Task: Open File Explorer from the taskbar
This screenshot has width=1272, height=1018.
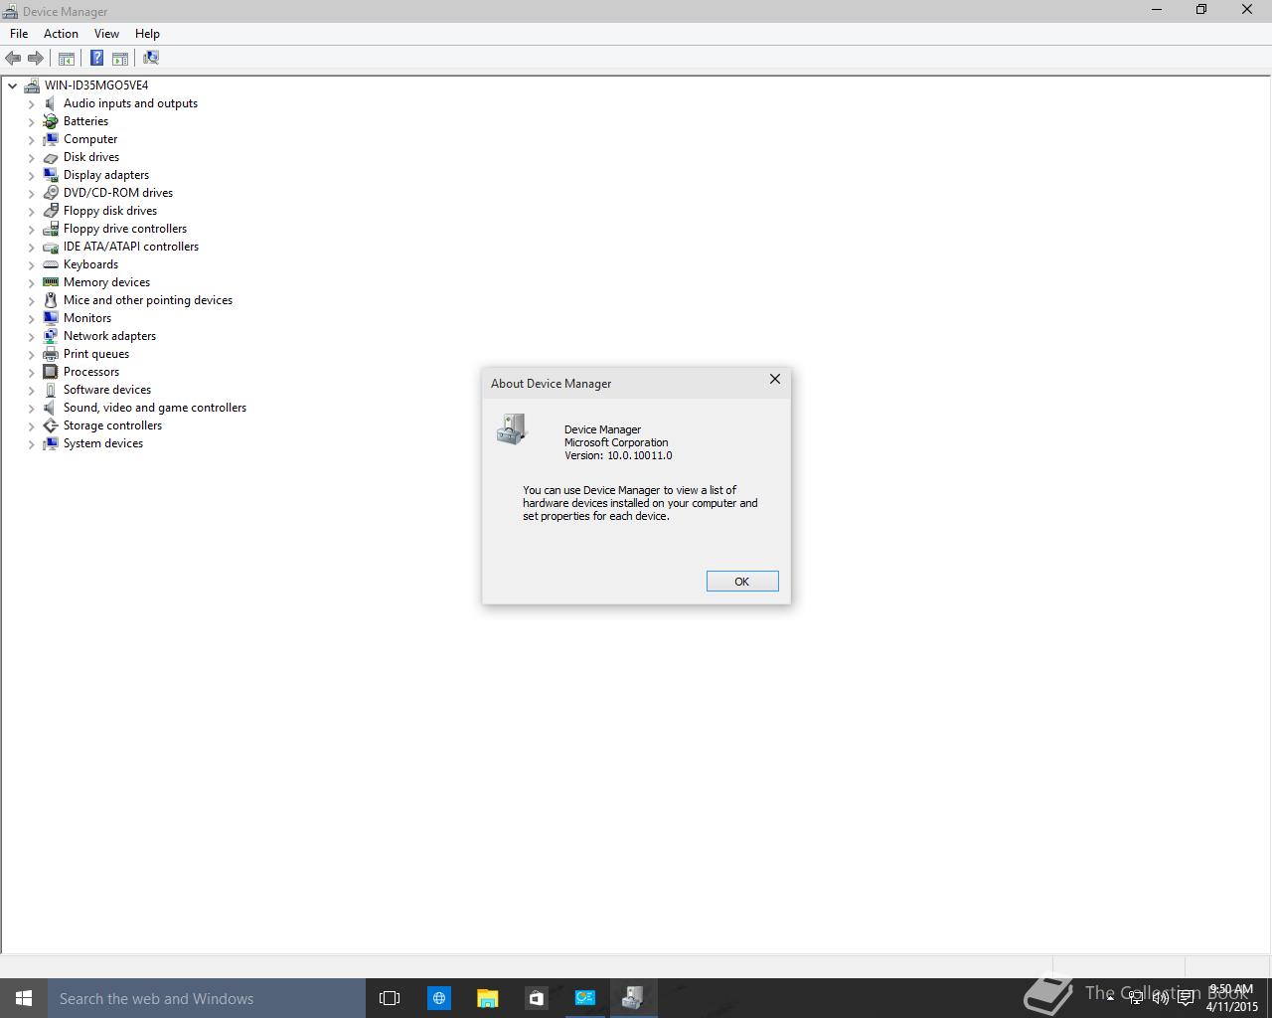Action: [487, 998]
